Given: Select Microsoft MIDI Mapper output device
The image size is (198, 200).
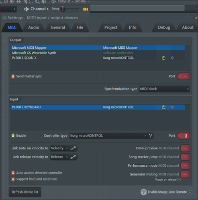Looking at the screenshot, I should tap(98, 48).
